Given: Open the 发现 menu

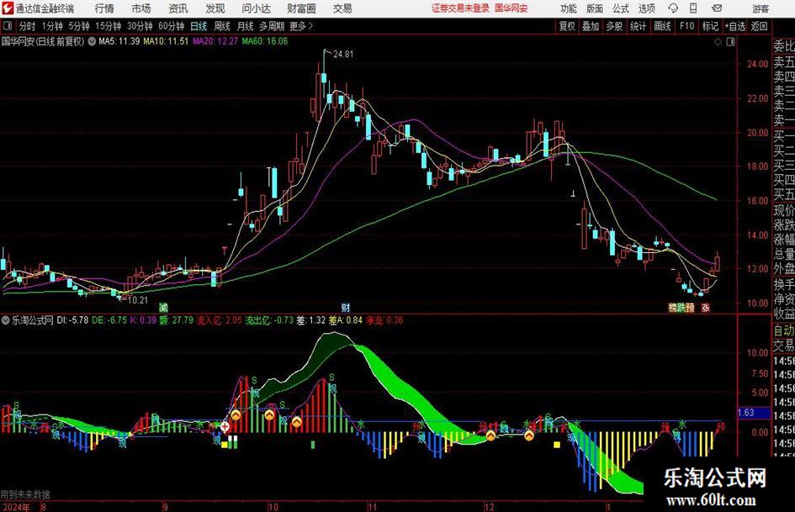Looking at the screenshot, I should (215, 8).
